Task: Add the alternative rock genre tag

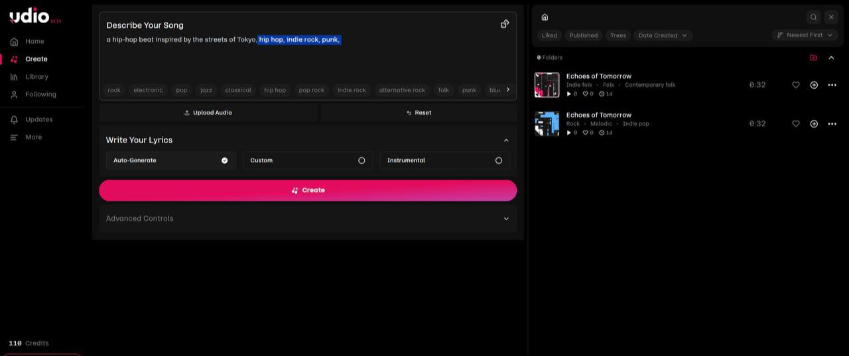Action: coord(402,90)
